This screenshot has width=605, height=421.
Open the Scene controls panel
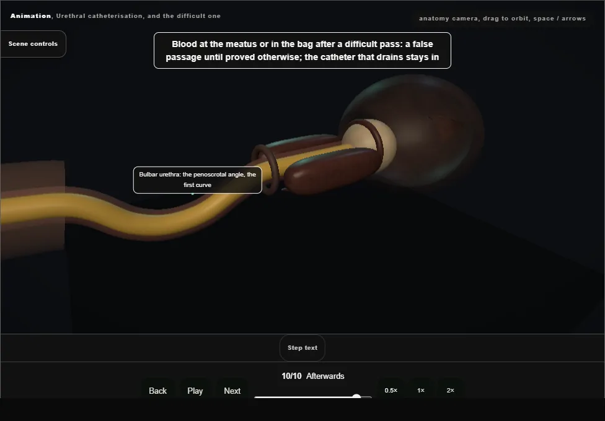(x=33, y=44)
